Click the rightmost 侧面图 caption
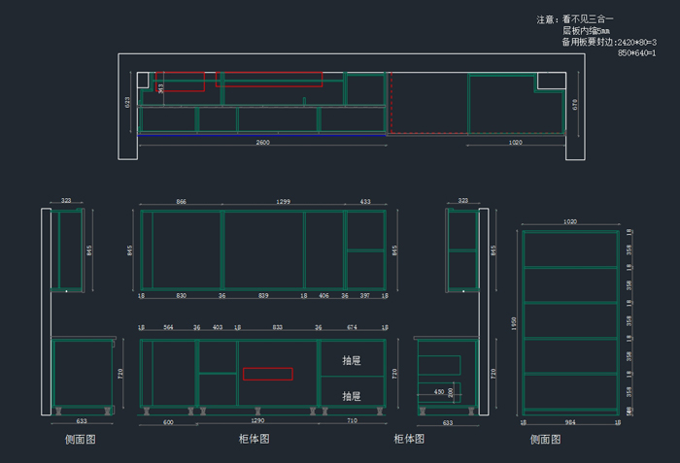This screenshot has width=680, height=463. (546, 440)
